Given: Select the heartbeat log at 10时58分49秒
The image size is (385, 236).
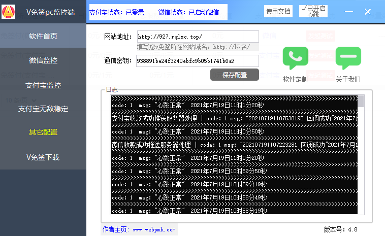Looking at the screenshot, I should [189, 197].
